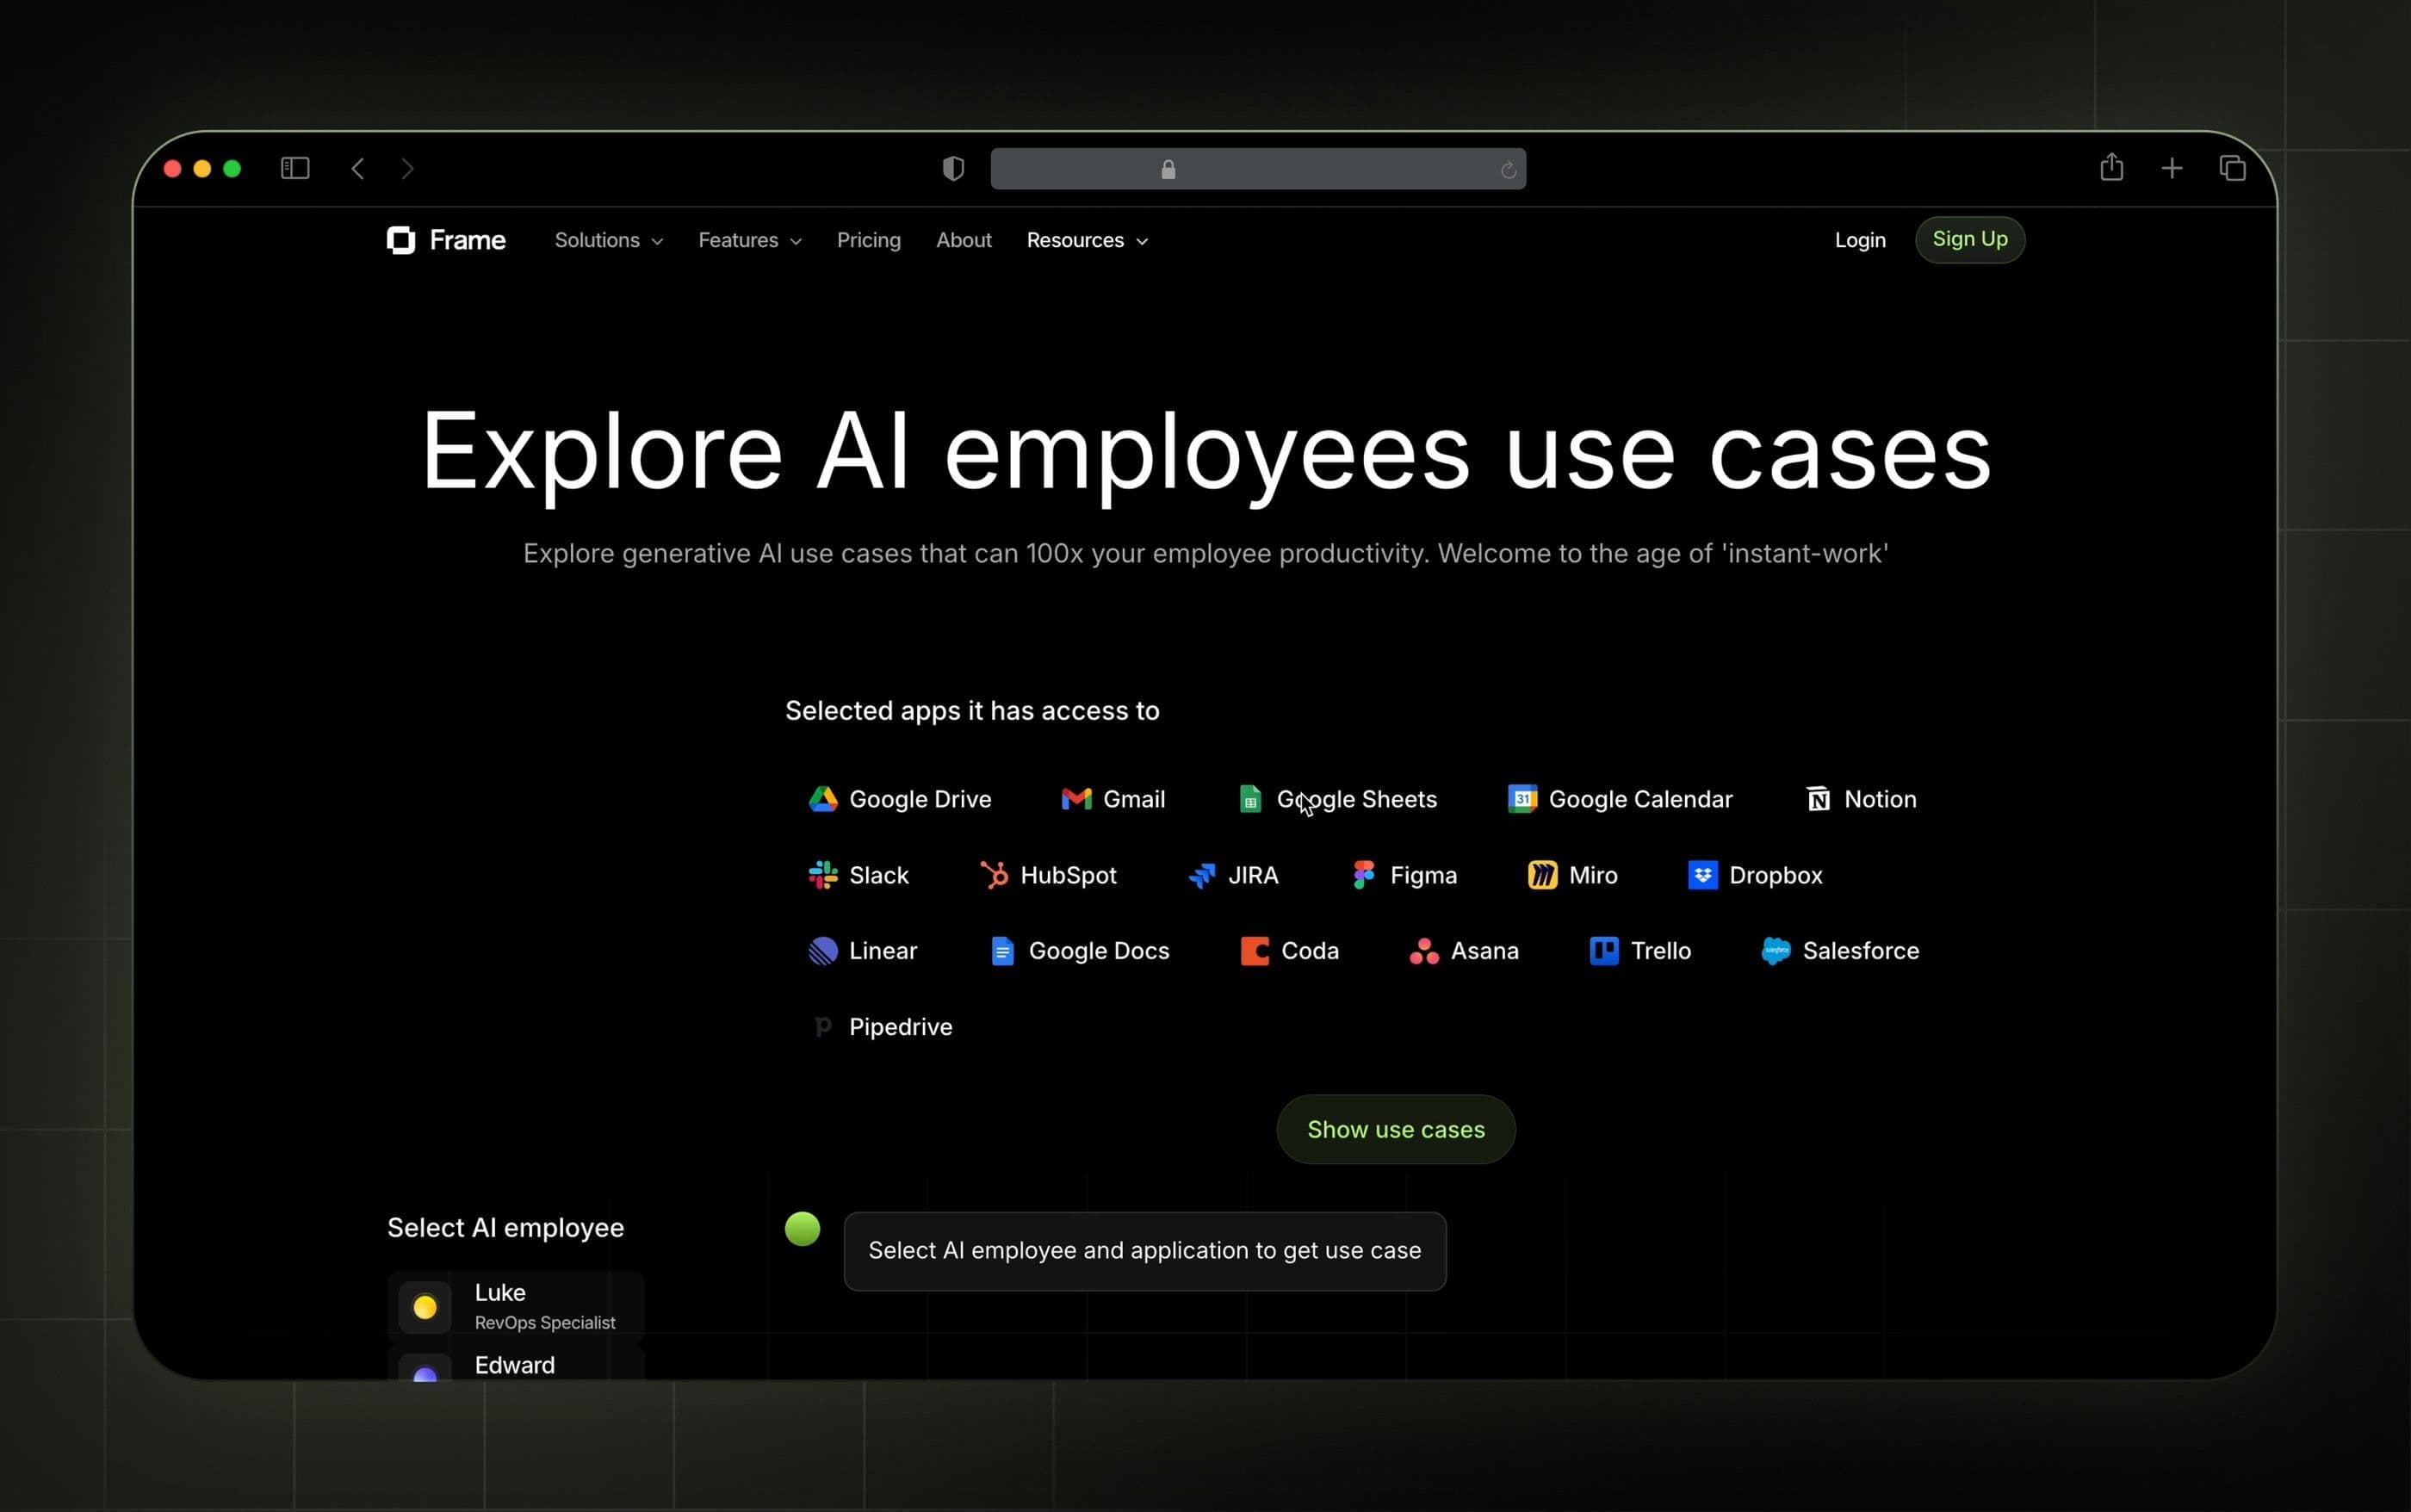Viewport: 2411px width, 1512px height.
Task: Select the Coda app icon
Action: point(1254,951)
